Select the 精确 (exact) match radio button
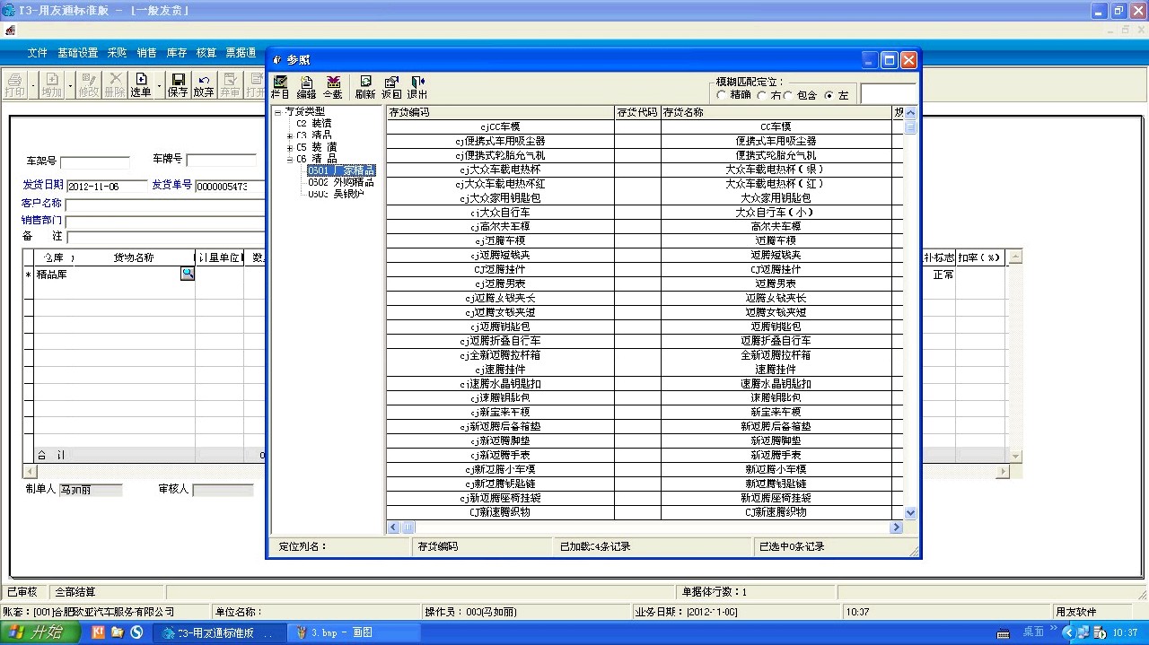The width and height of the screenshot is (1149, 645). 721,95
